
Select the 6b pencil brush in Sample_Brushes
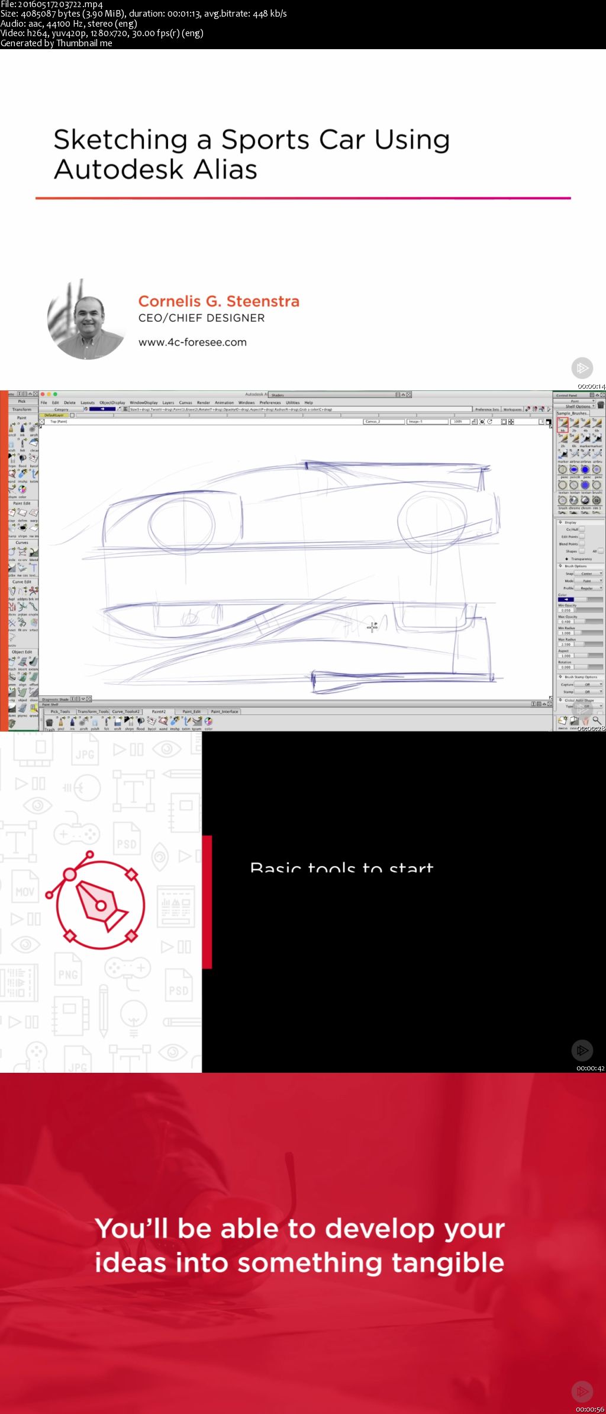[597, 425]
